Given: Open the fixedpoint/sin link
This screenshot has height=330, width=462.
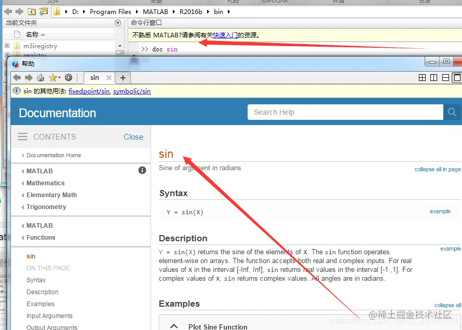Looking at the screenshot, I should (89, 91).
